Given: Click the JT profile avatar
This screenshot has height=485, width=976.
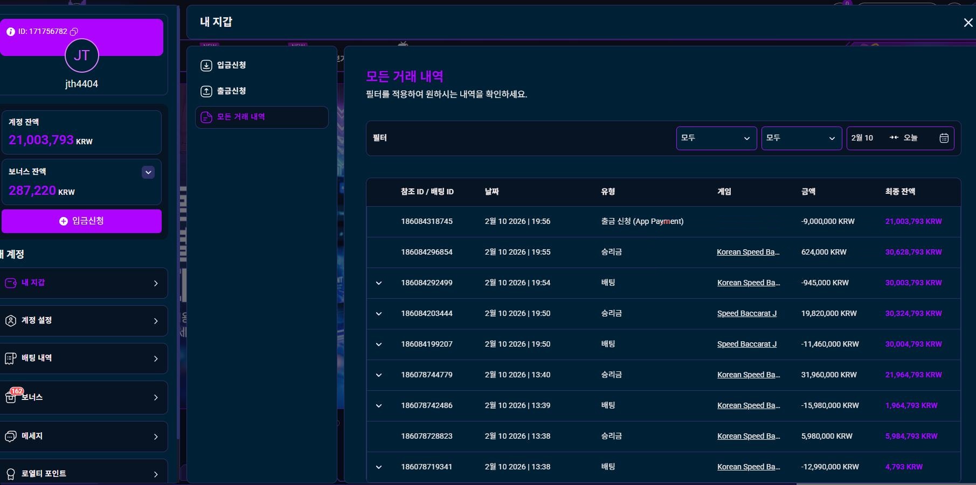Looking at the screenshot, I should tap(81, 55).
